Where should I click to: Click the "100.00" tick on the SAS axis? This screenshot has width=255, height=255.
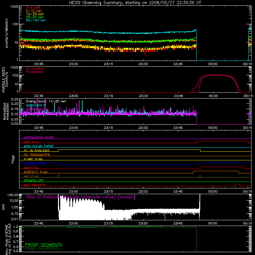[x=13, y=195]
